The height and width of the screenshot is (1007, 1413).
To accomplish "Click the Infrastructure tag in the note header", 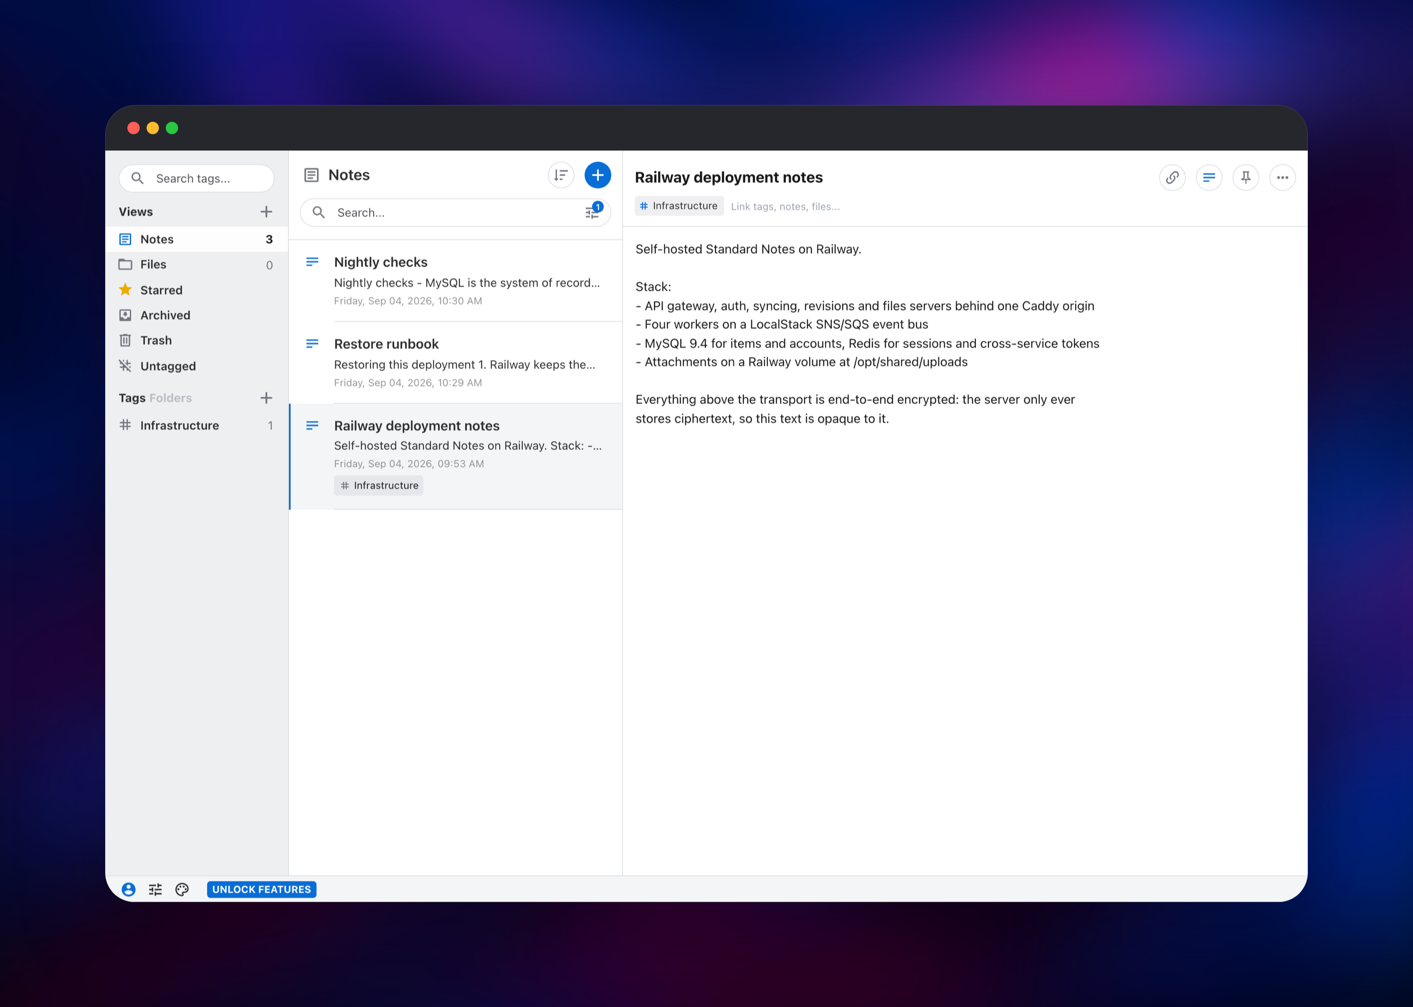I will tap(679, 206).
